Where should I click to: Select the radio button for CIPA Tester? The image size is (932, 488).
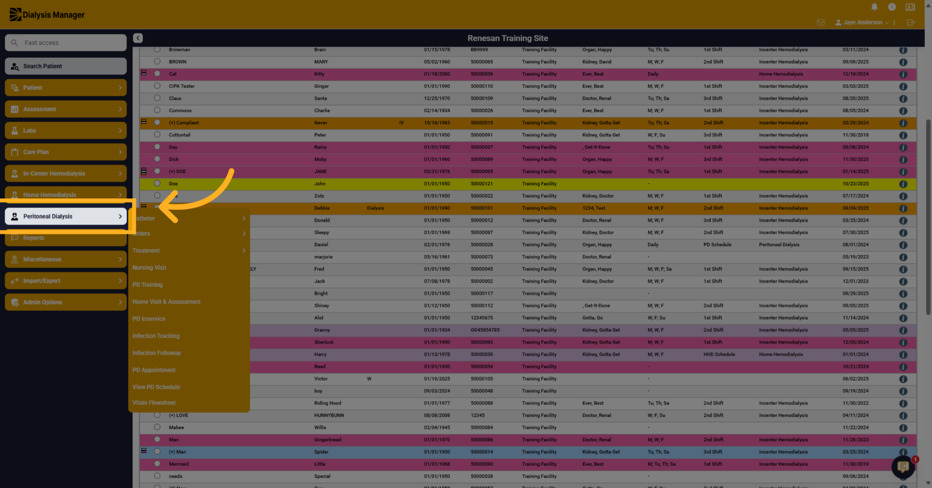click(x=157, y=86)
